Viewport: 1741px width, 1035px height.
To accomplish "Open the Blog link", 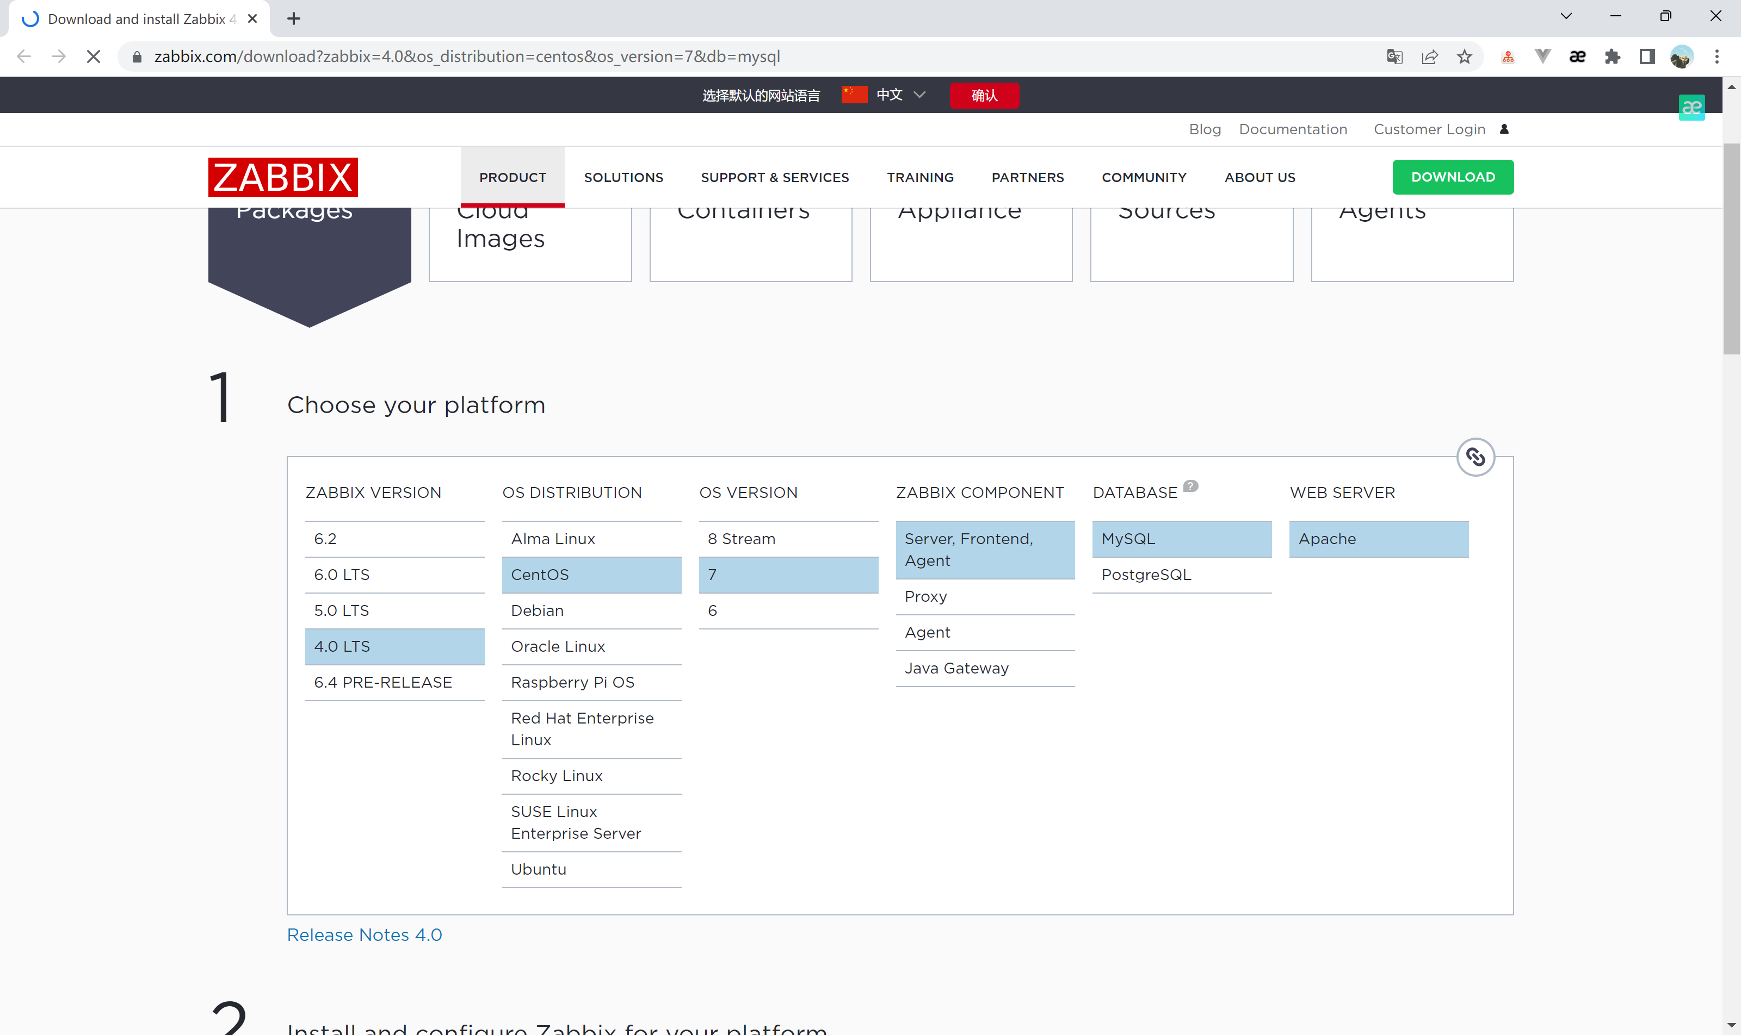I will click(1205, 129).
